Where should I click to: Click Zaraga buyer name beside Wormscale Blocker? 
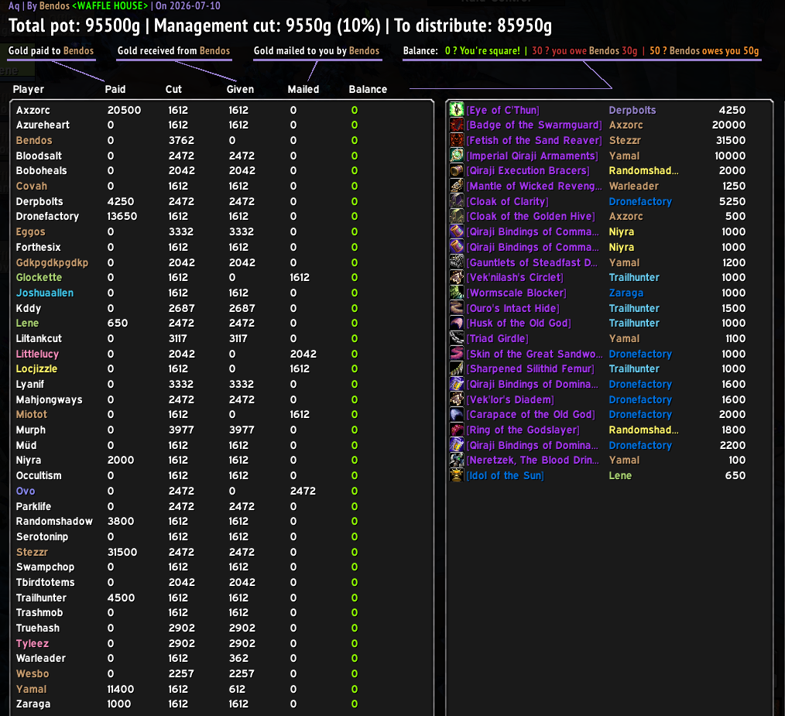626,293
